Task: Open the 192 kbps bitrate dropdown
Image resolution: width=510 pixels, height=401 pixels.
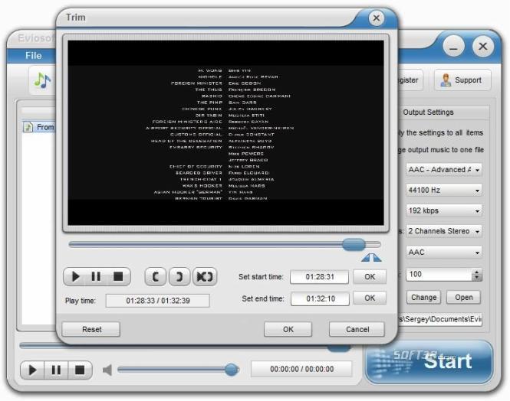Action: tap(443, 210)
